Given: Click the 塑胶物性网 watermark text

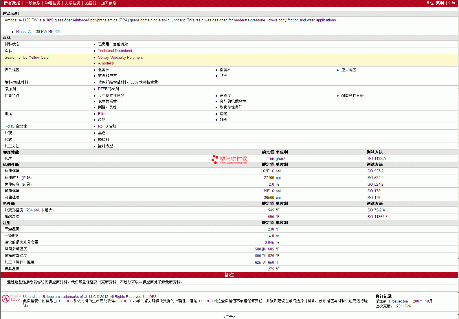Looking at the screenshot, I should coord(234,159).
